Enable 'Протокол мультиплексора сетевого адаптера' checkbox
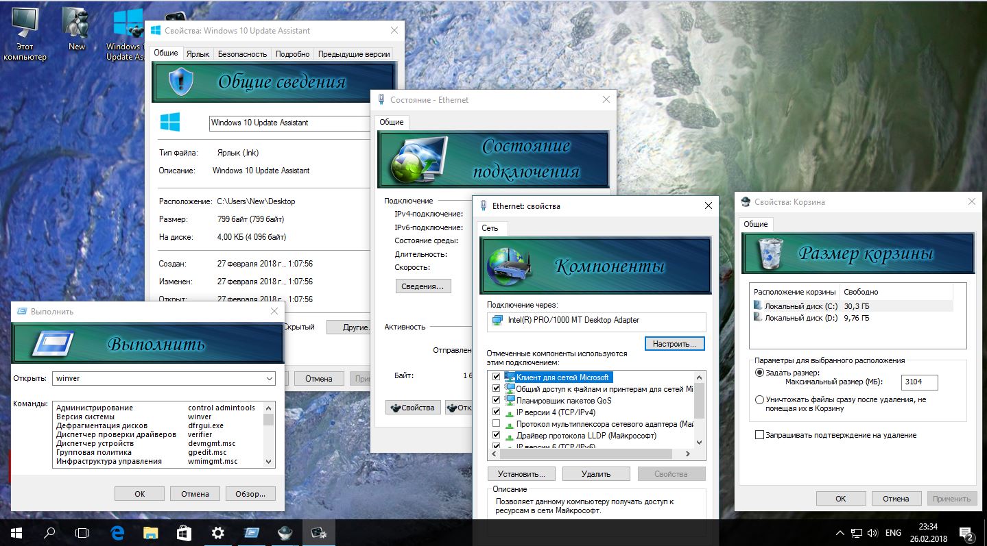Viewport: 987px width, 546px height. pyautogui.click(x=497, y=424)
